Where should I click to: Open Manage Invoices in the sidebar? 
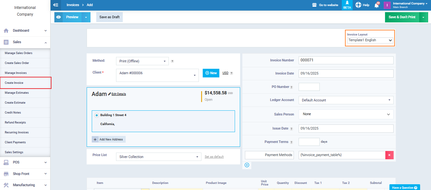click(x=16, y=73)
